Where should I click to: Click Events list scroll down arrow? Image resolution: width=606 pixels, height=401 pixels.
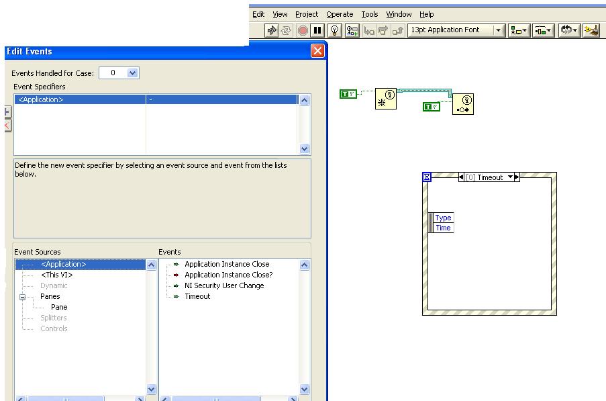pos(304,389)
